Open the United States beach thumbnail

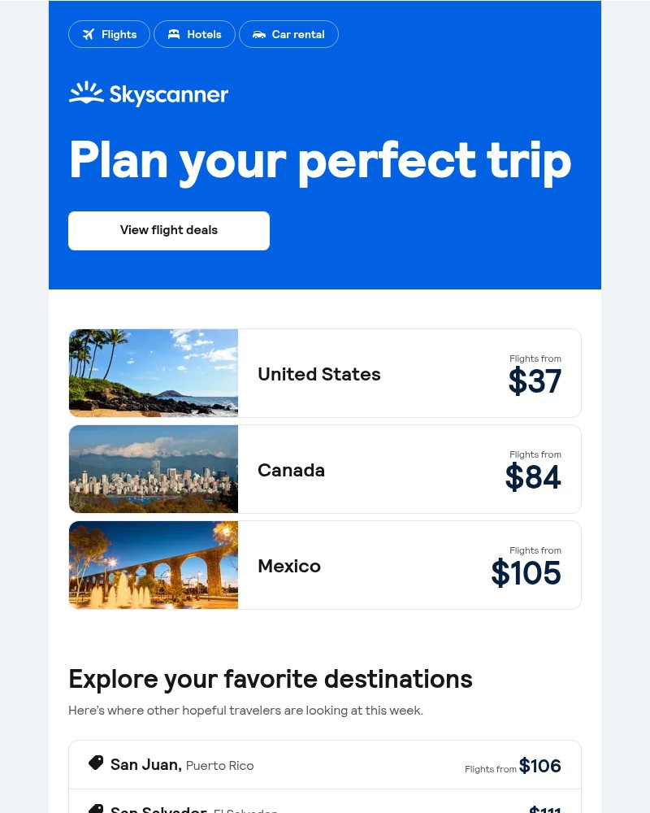point(154,373)
